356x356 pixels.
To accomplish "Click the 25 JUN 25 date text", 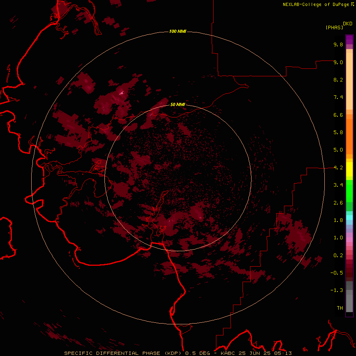I will (x=255, y=353).
